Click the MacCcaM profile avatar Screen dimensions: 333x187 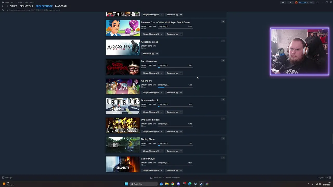click(x=296, y=2)
